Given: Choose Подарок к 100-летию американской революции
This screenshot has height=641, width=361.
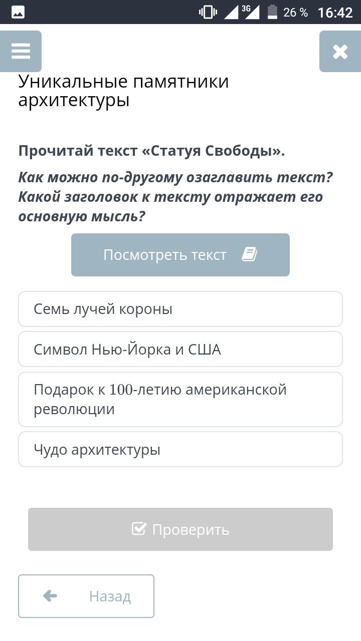Looking at the screenshot, I should pos(180,399).
